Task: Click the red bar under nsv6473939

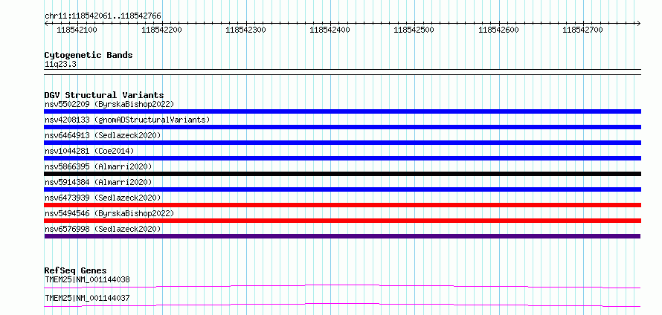Action: click(342, 205)
